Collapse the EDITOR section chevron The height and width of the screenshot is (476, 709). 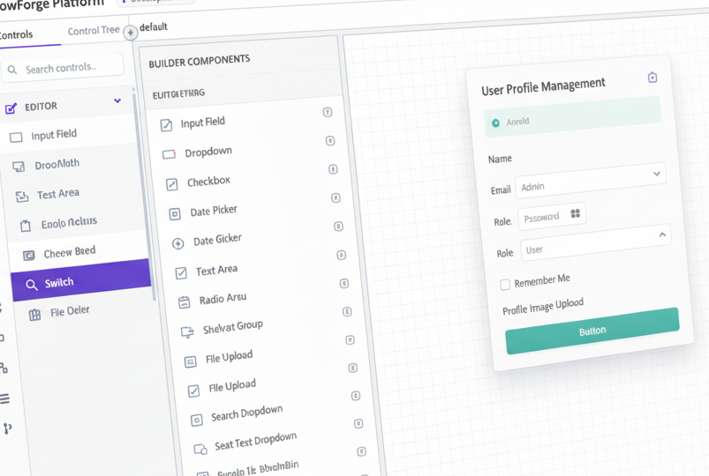click(117, 100)
